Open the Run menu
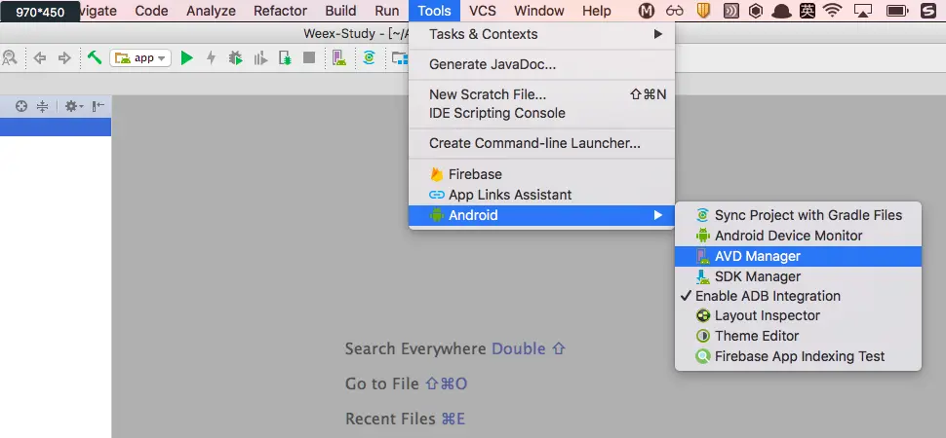This screenshot has height=438, width=946. coord(387,11)
